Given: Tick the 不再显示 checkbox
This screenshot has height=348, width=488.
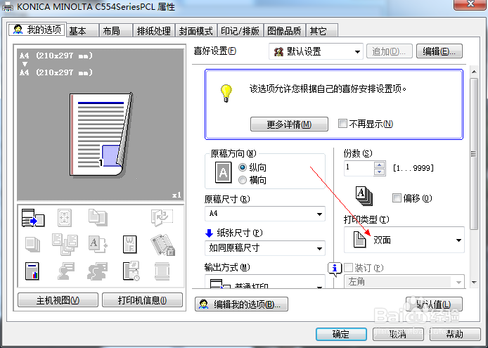Looking at the screenshot, I should point(342,123).
